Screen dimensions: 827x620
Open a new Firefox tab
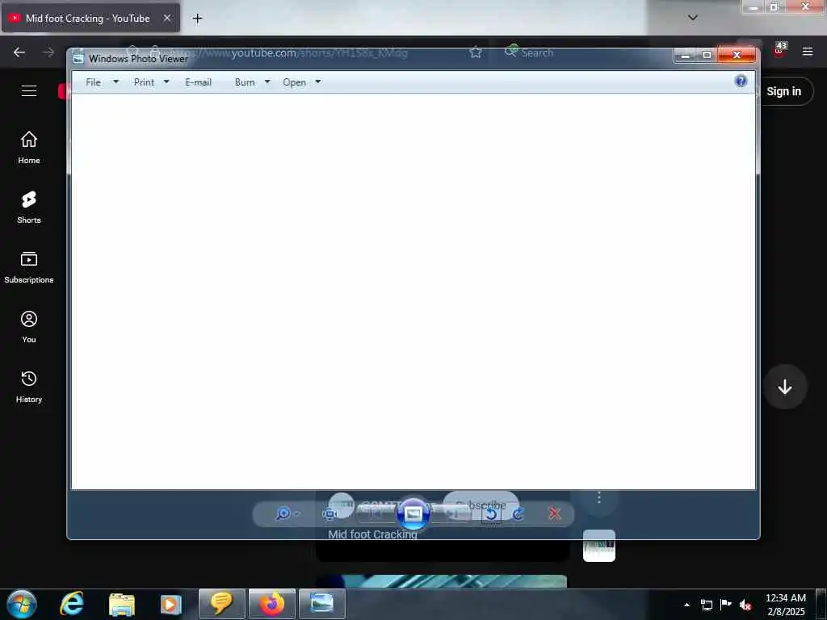197,19
